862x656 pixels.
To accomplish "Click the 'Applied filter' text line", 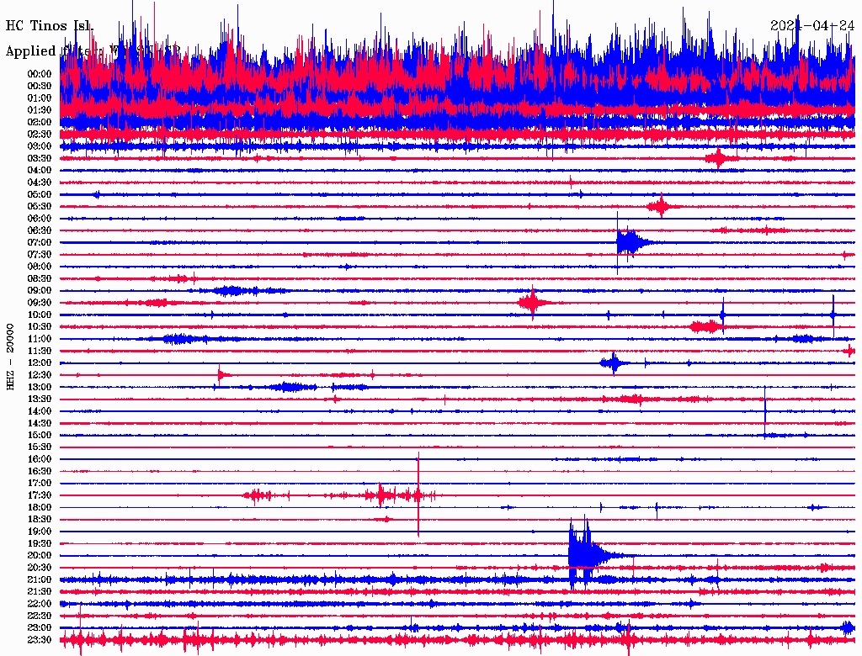I will [x=93, y=51].
